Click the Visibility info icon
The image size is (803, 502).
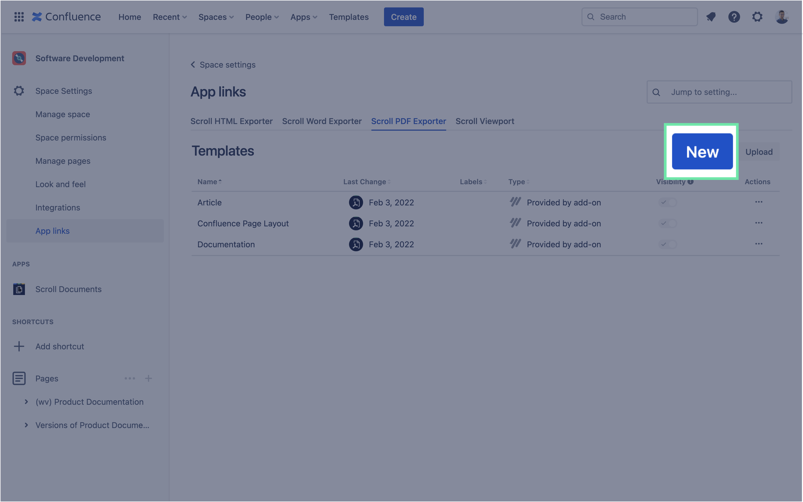pos(690,182)
